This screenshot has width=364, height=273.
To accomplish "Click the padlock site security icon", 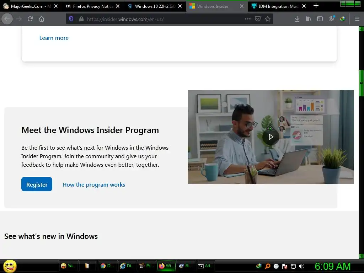I will pyautogui.click(x=81, y=19).
